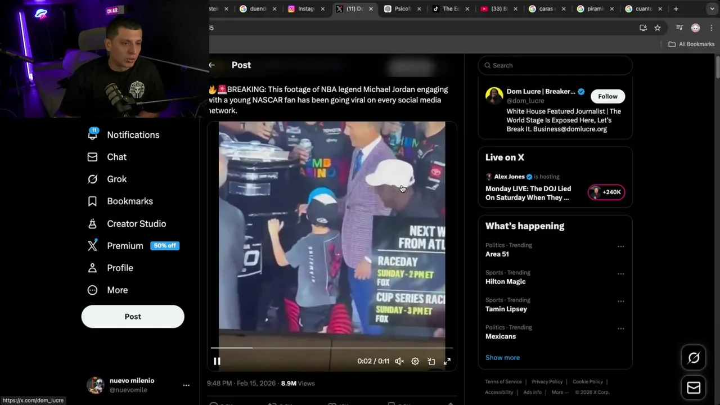The height and width of the screenshot is (405, 720).
Task: Close the Instagram browser tab
Action: tap(323, 9)
